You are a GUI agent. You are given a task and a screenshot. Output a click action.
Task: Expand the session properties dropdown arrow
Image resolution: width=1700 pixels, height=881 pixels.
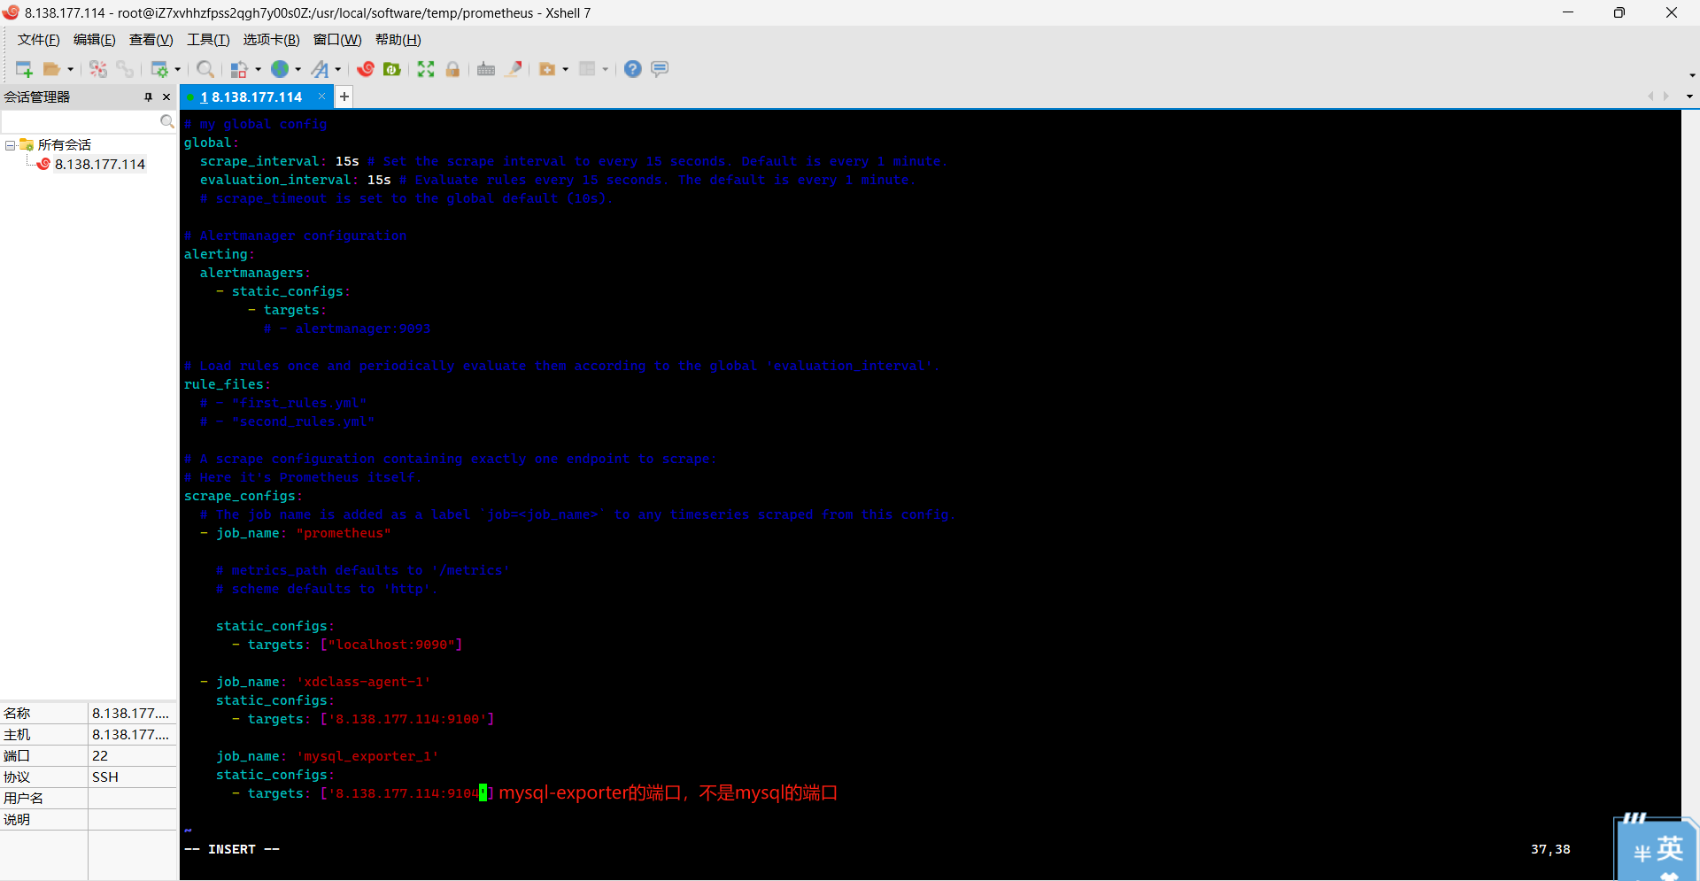point(178,69)
